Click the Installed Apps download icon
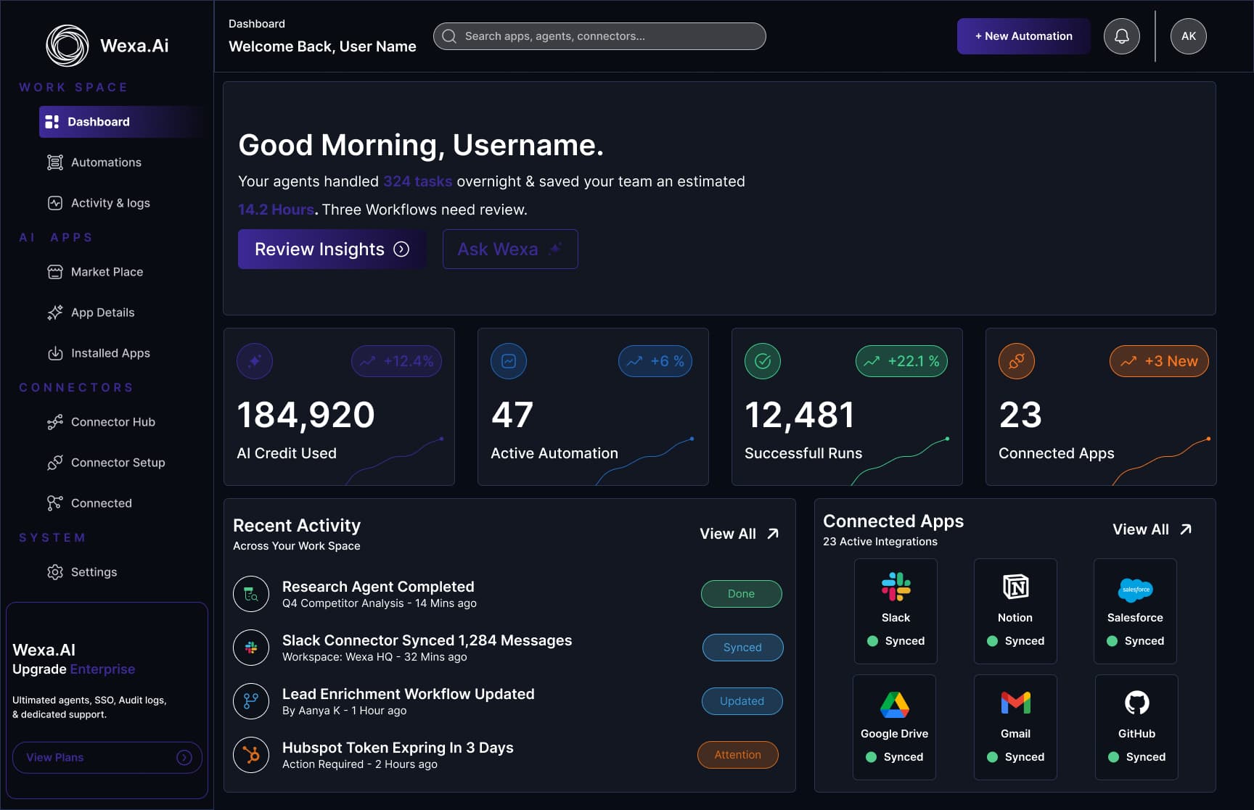 [x=55, y=353]
